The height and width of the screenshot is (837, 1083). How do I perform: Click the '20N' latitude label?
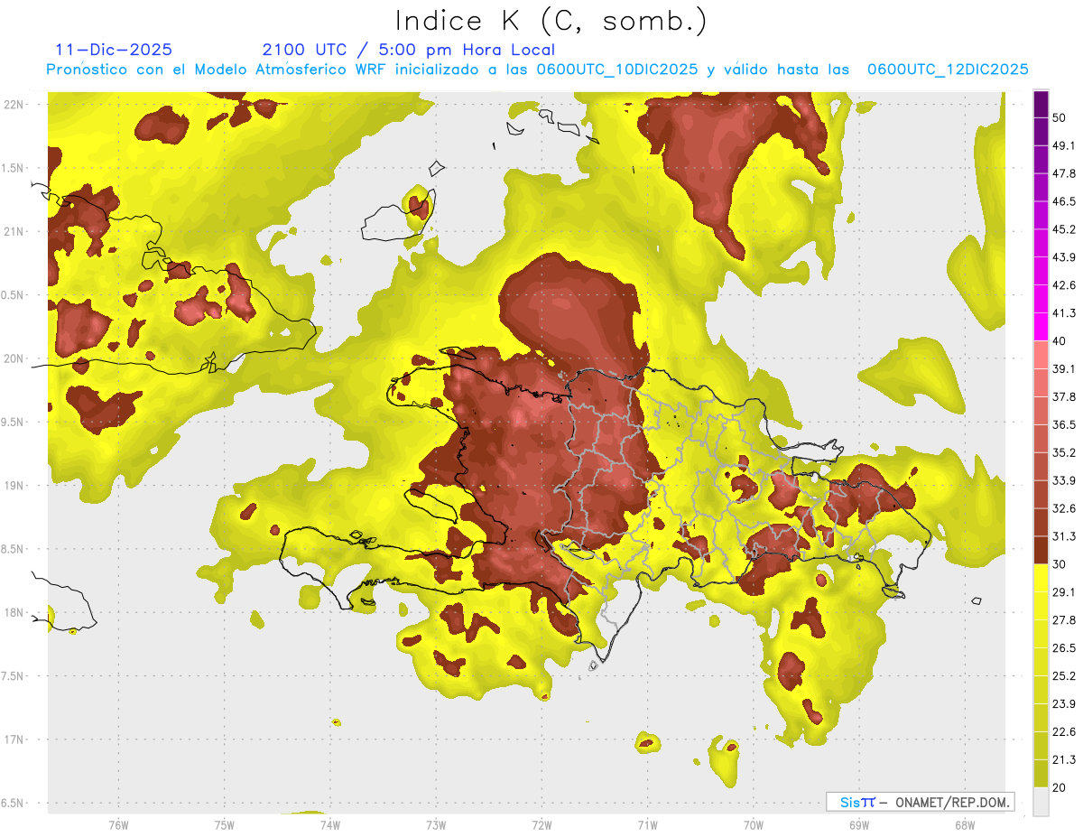click(x=14, y=358)
